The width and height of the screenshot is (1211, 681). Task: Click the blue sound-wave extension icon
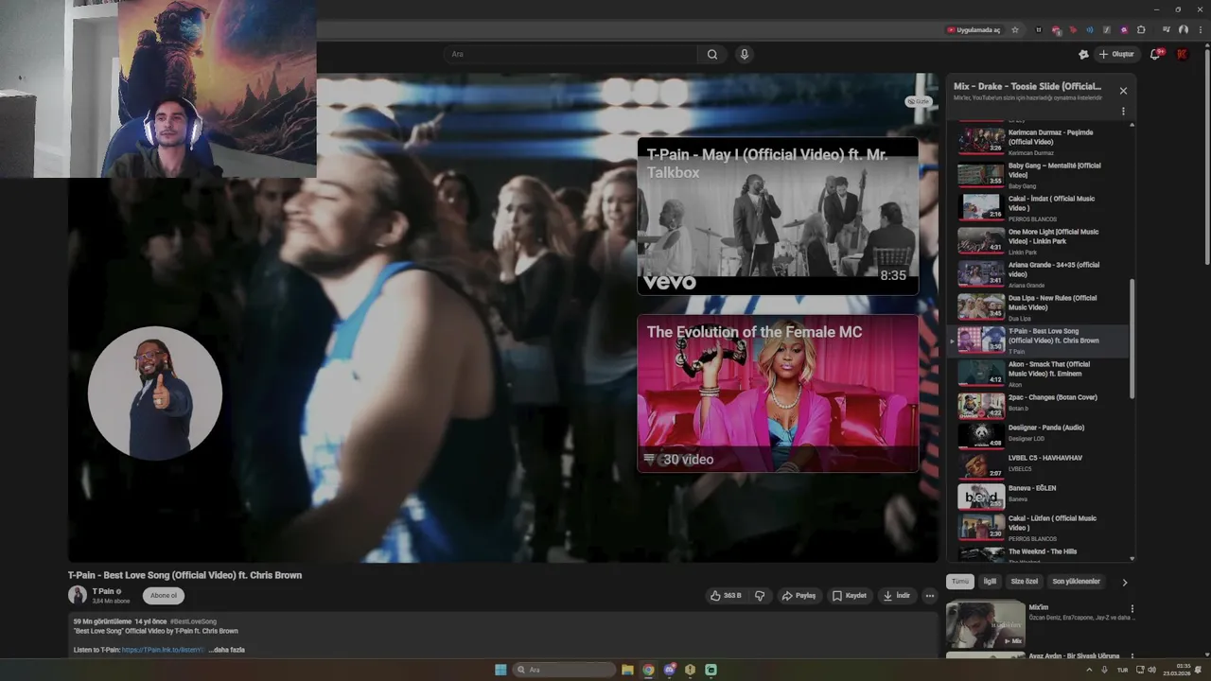pos(1090,29)
